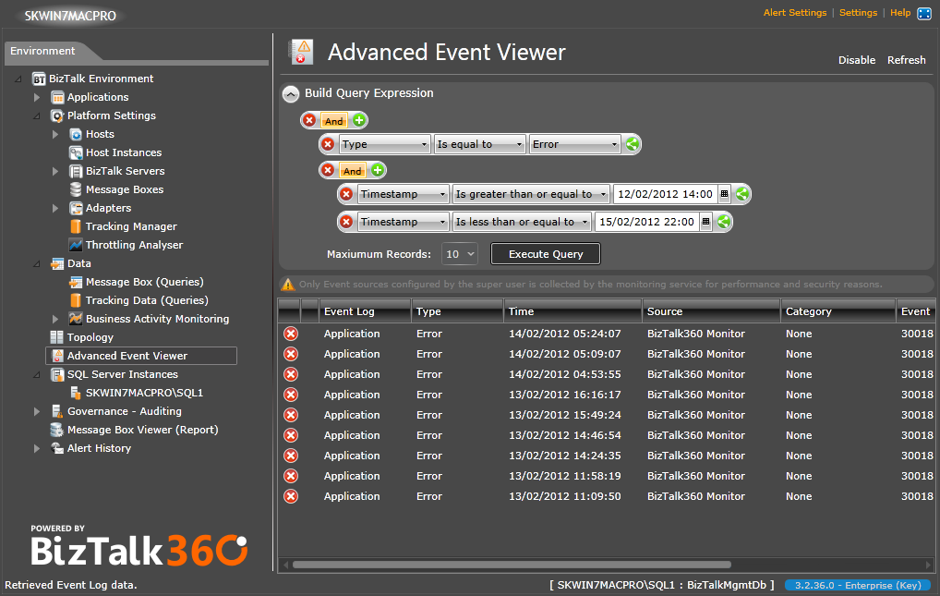
Task: Open Throttling Analyser in the tree
Action: click(134, 245)
